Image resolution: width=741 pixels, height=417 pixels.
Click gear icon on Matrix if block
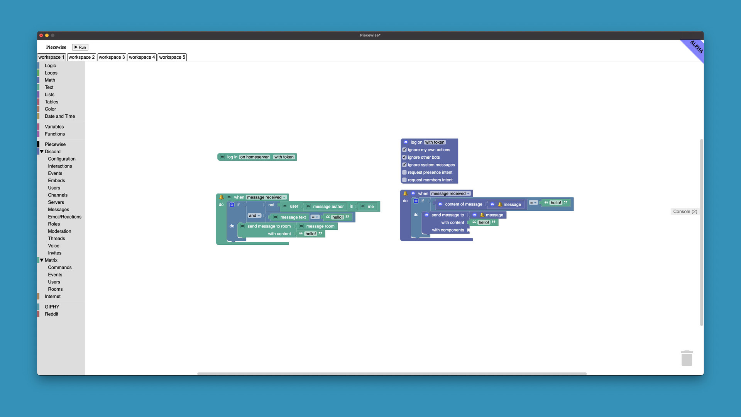[232, 205]
